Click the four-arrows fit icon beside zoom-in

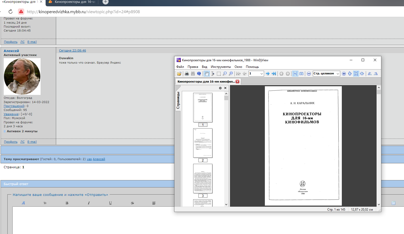tap(350, 74)
